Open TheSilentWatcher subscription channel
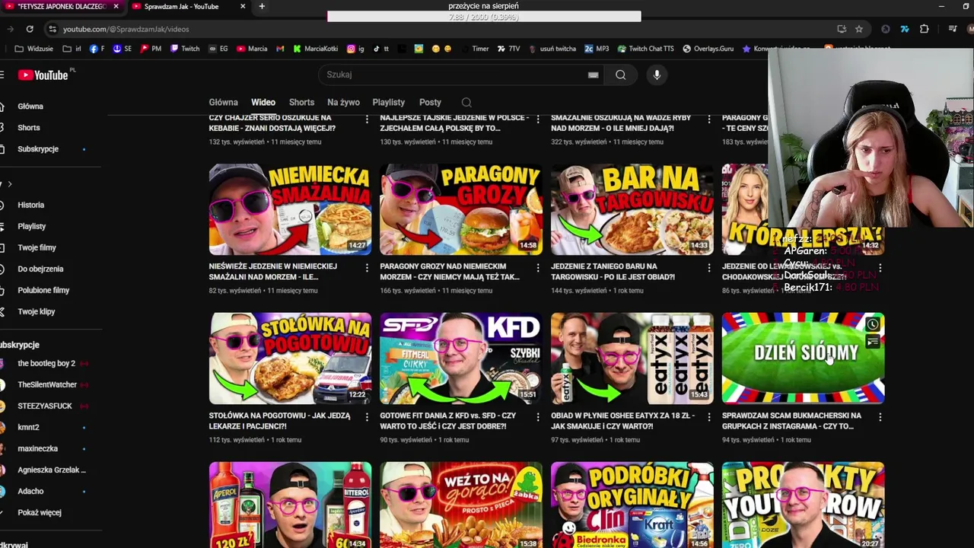This screenshot has width=974, height=548. coord(47,384)
